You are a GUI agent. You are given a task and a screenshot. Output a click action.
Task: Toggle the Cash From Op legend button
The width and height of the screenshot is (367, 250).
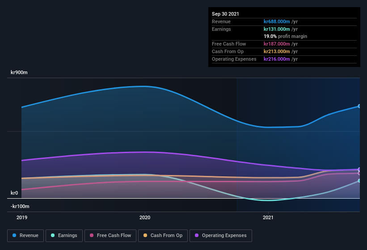coord(163,236)
